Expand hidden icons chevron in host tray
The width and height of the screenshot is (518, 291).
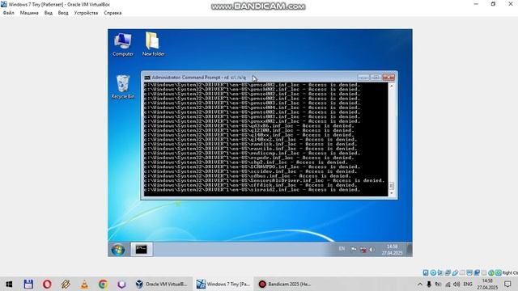click(420, 284)
